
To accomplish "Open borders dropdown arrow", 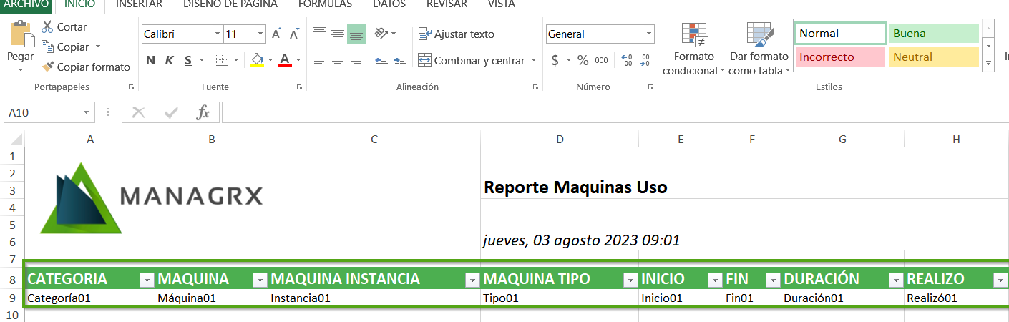I will (x=237, y=60).
